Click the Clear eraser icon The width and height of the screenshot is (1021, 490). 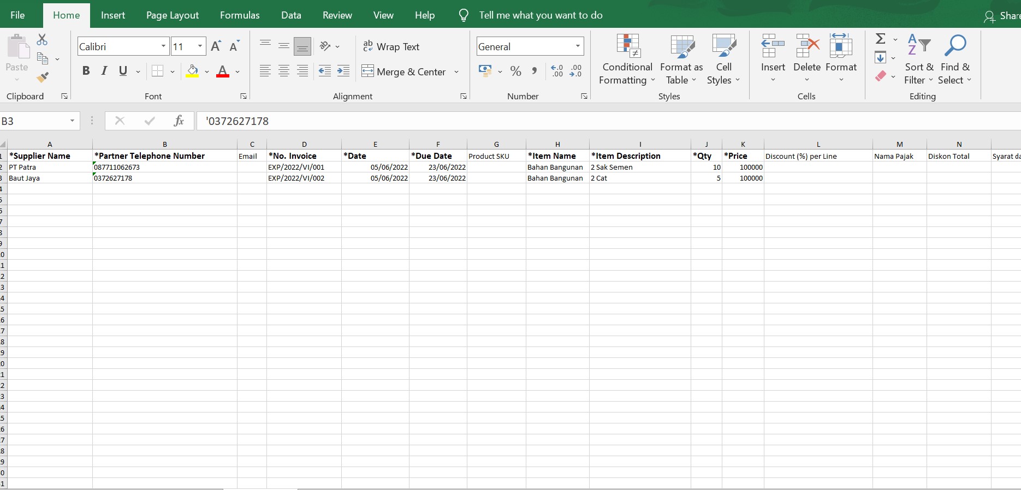pyautogui.click(x=881, y=76)
